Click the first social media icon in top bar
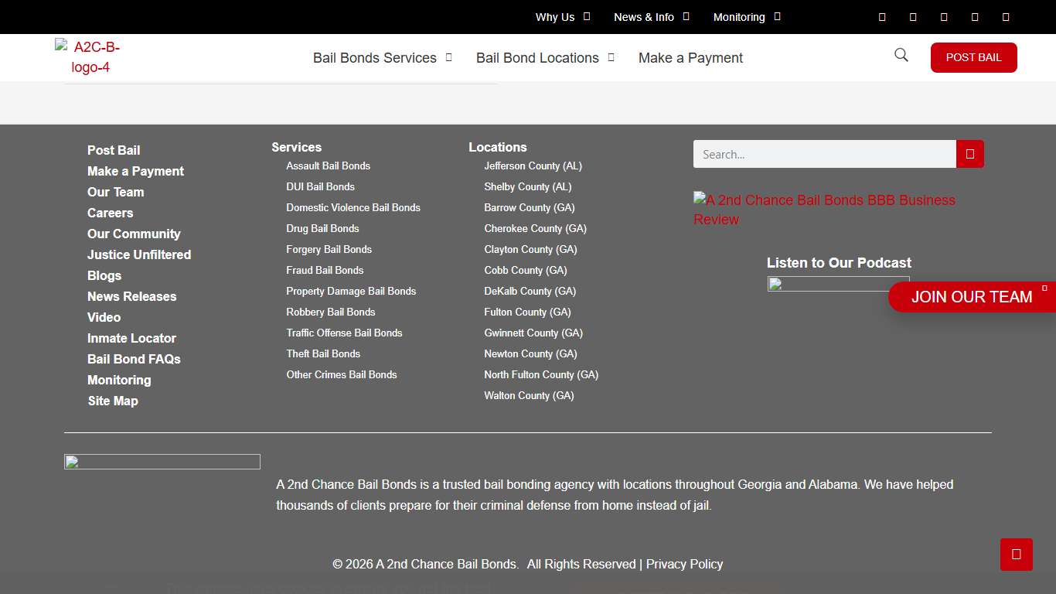The width and height of the screenshot is (1056, 594). coord(881,16)
